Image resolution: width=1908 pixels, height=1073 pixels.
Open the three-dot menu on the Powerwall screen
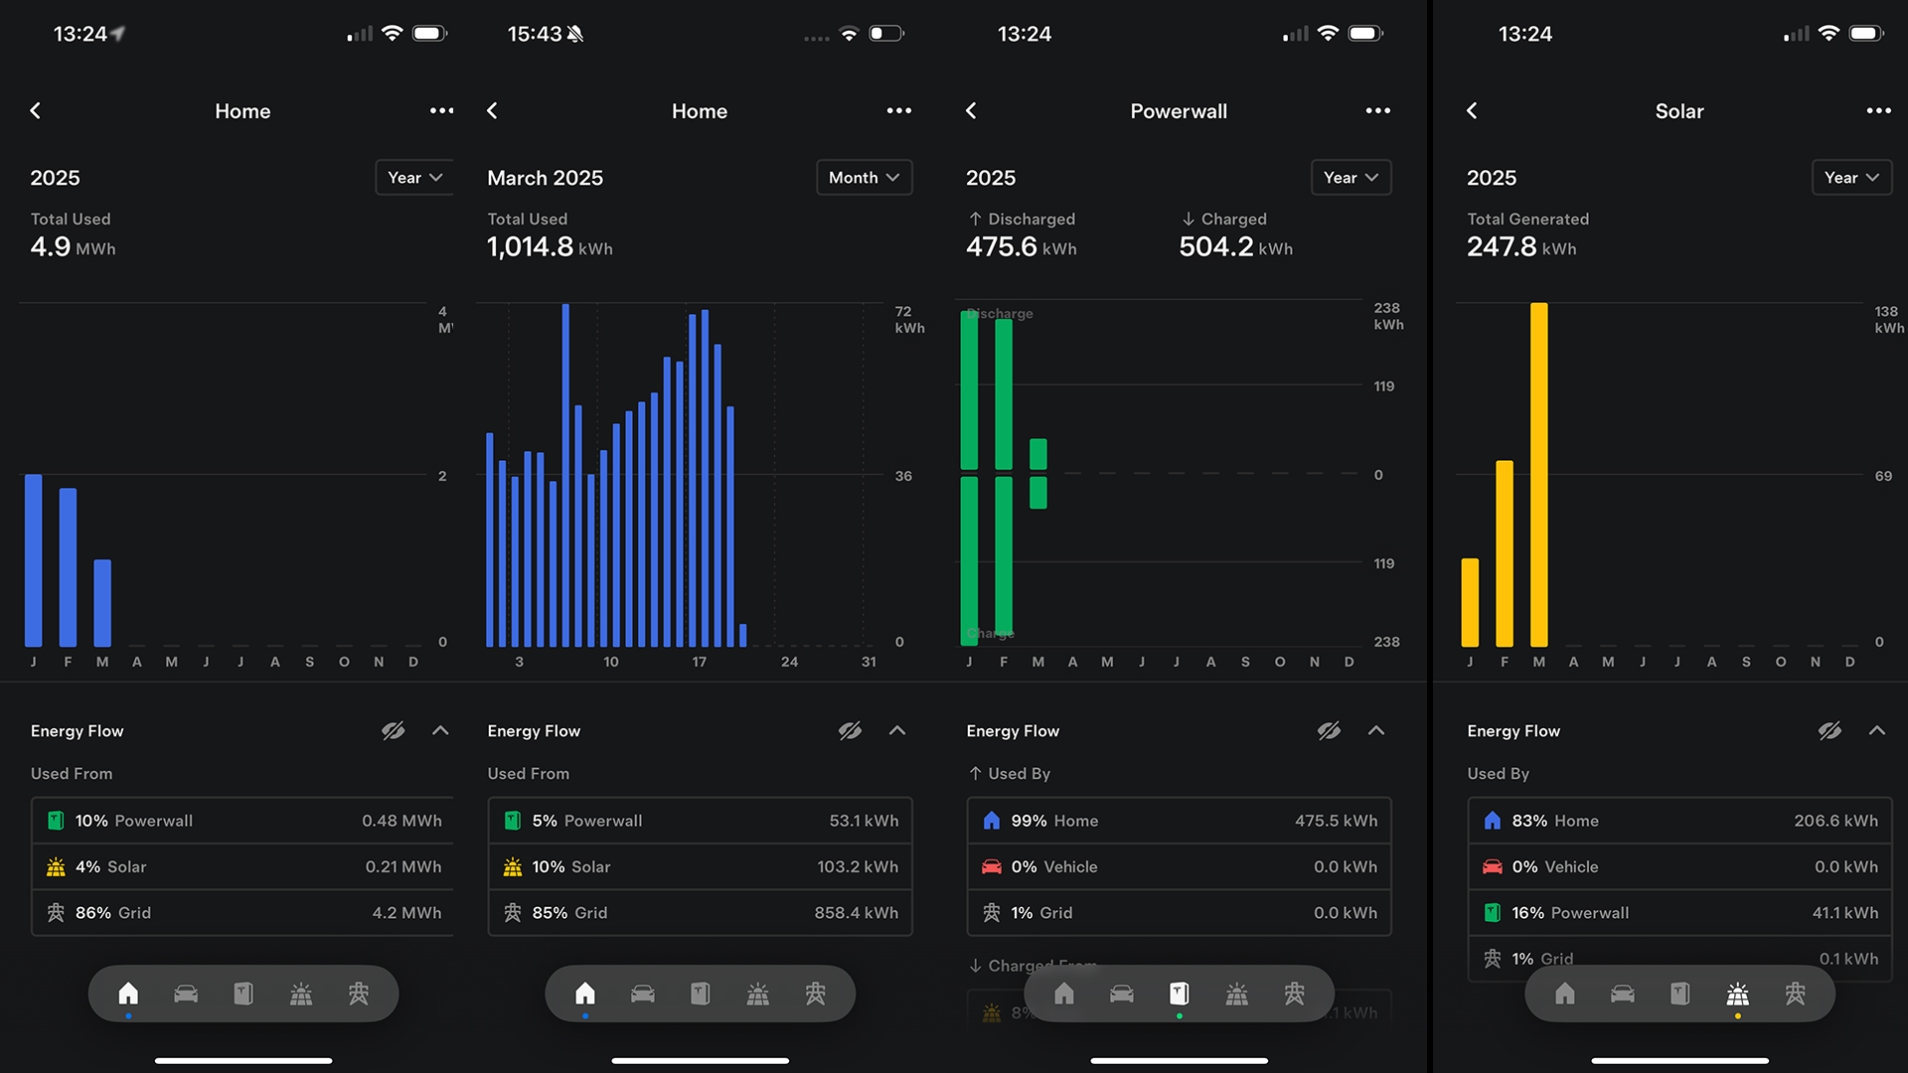(1377, 110)
